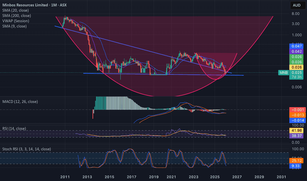This screenshot has height=181, width=307.
Task: Click the 7d 3h countdown label
Action: click(x=294, y=77)
